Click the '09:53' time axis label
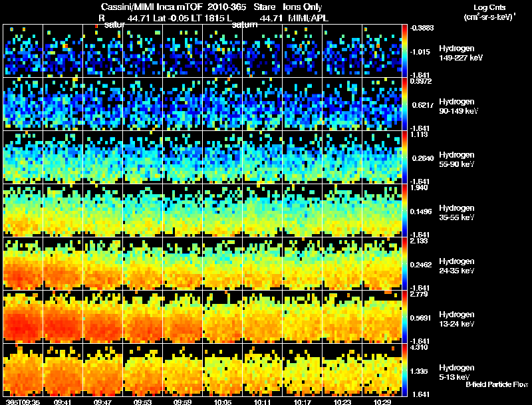532x405 pixels. (x=142, y=402)
